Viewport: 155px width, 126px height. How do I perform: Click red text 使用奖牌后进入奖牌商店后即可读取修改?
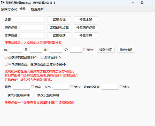coord(33,43)
